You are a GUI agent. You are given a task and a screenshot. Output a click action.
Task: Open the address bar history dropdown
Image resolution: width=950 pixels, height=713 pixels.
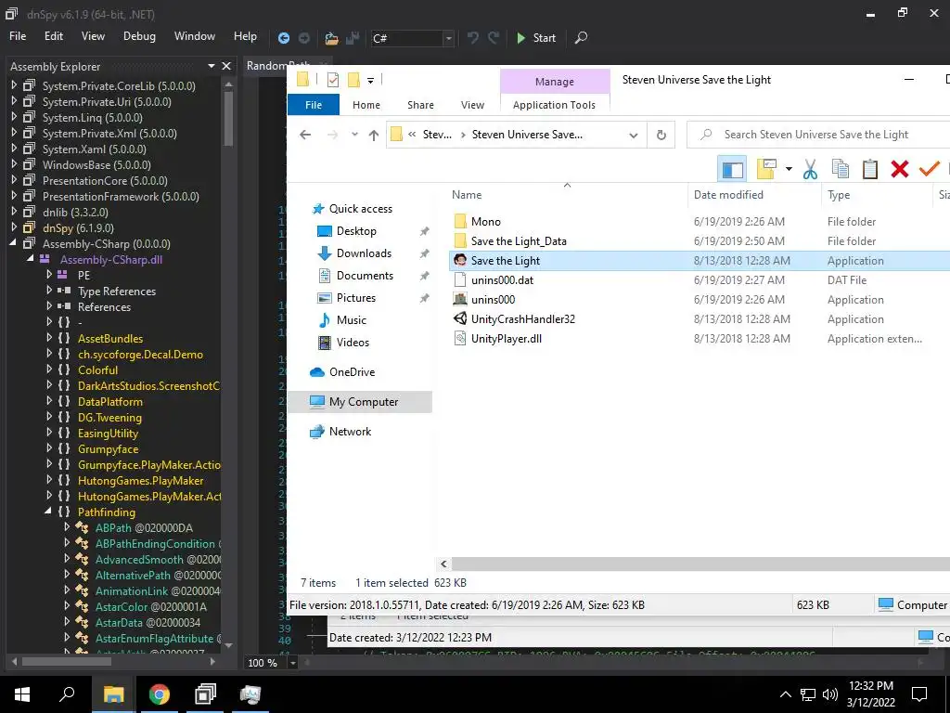point(633,136)
